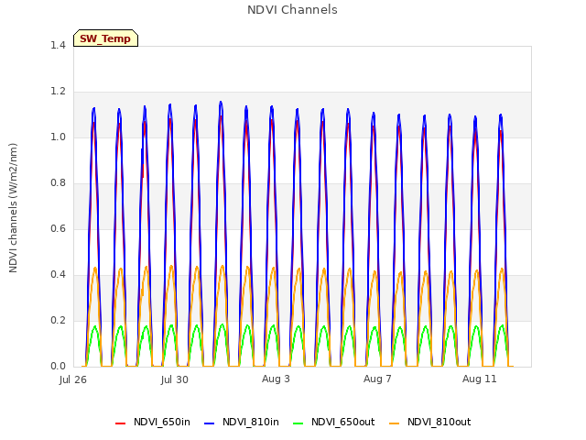Click the 0.8 y-axis tick label
The height and width of the screenshot is (440, 586).
tap(58, 183)
